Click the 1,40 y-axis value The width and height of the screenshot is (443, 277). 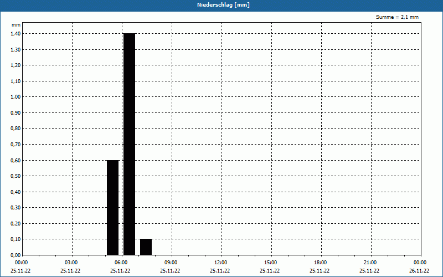[x=16, y=34]
